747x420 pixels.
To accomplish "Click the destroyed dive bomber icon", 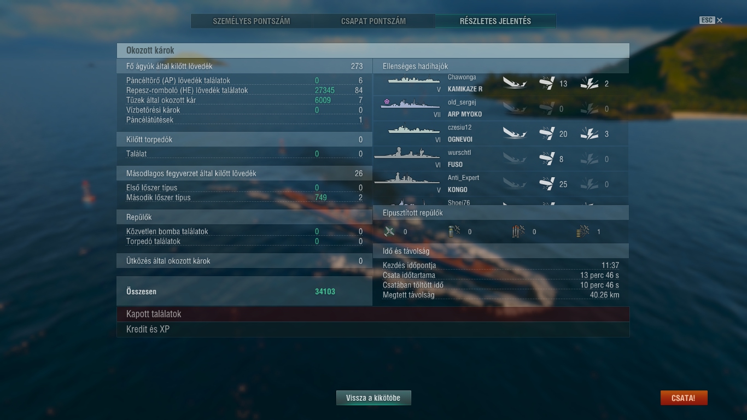I will (454, 232).
